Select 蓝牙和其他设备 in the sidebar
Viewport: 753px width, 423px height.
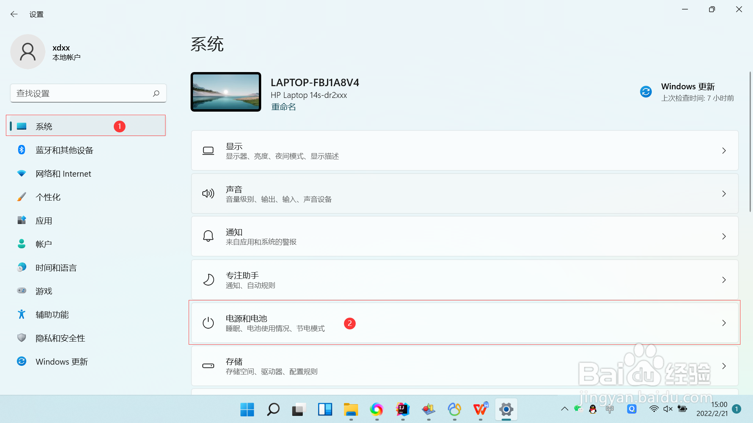pos(64,150)
